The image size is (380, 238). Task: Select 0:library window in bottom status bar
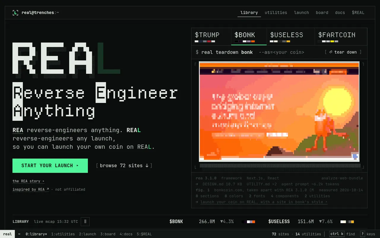tap(36, 234)
